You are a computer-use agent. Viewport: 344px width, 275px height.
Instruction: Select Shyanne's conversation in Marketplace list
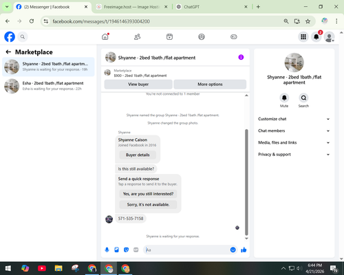48,67
